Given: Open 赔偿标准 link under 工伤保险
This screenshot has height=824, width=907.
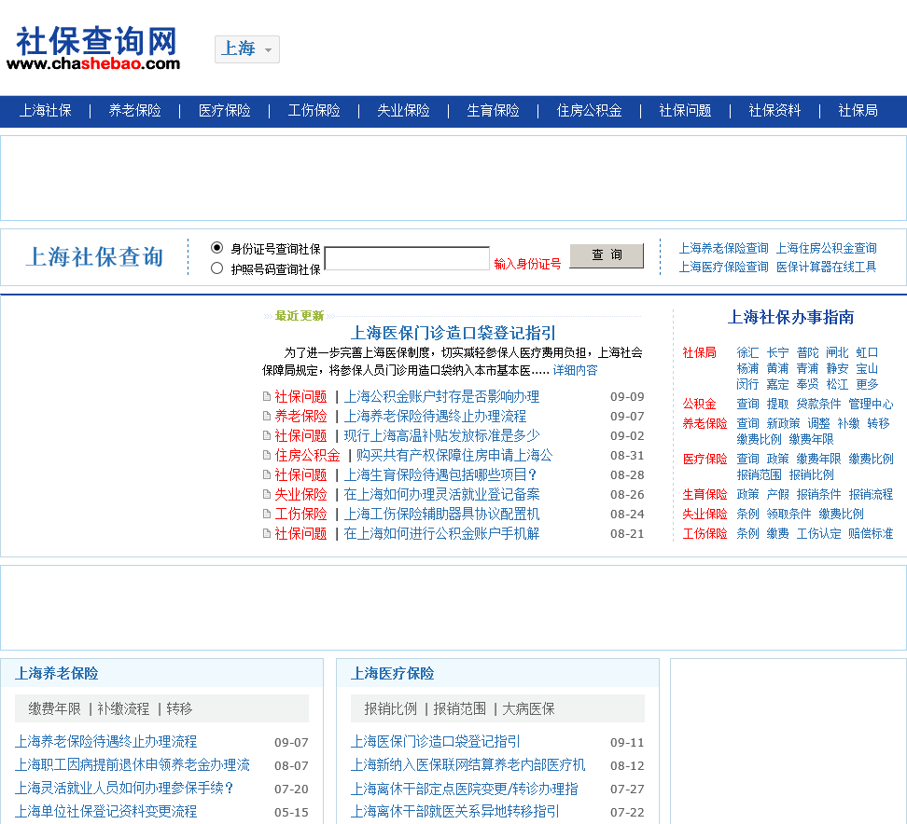Looking at the screenshot, I should 871,534.
